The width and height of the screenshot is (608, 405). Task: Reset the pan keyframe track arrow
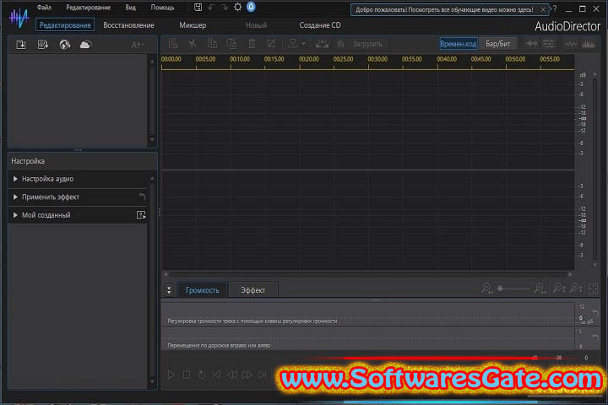595,337
